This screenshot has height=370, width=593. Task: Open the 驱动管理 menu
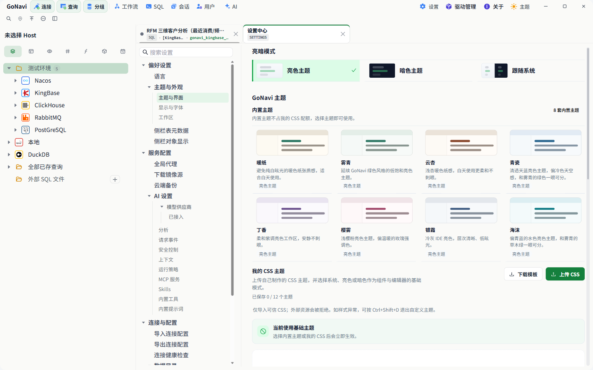(461, 7)
